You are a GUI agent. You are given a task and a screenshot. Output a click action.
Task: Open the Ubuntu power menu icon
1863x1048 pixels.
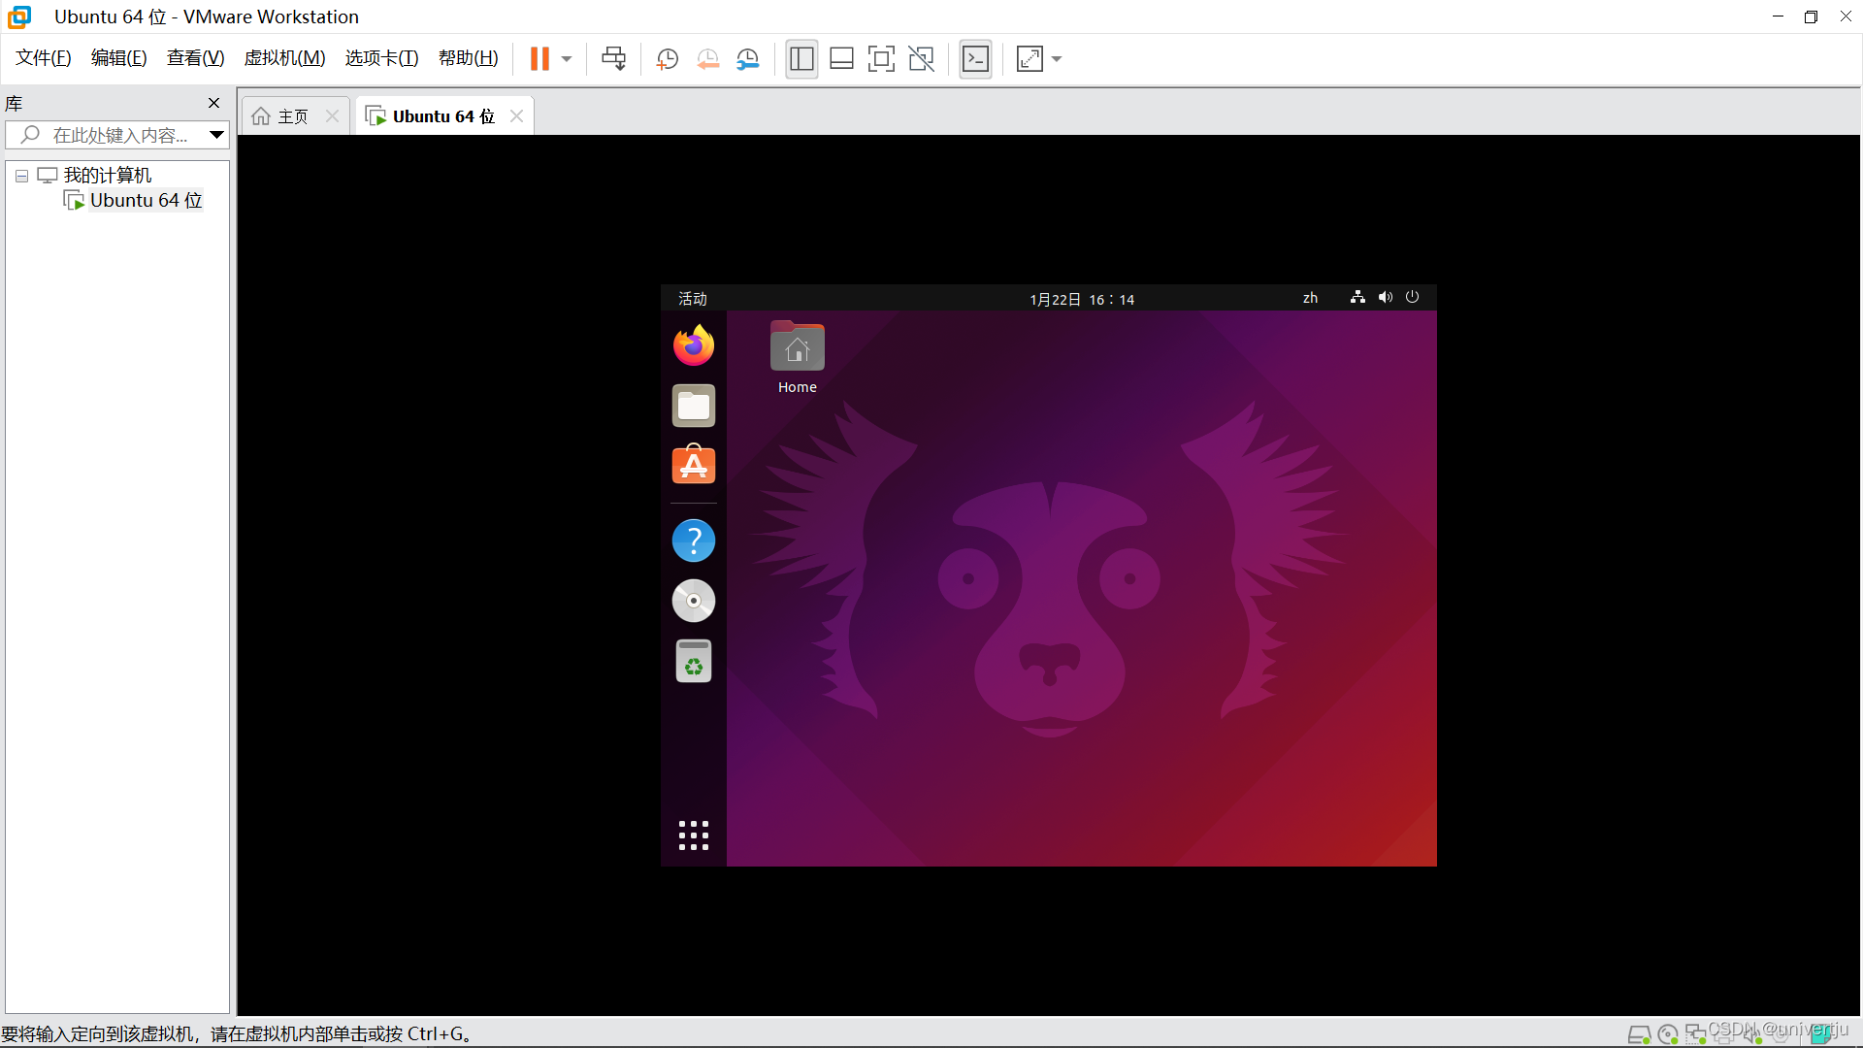[1413, 297]
